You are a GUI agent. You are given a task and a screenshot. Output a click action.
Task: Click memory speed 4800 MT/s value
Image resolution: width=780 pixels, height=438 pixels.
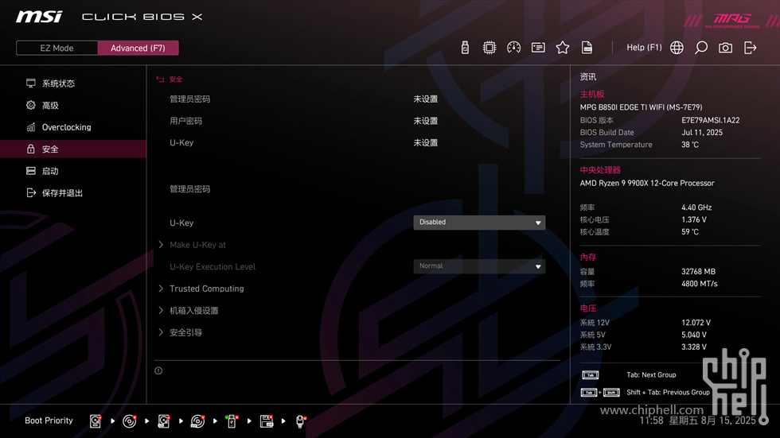tap(700, 284)
